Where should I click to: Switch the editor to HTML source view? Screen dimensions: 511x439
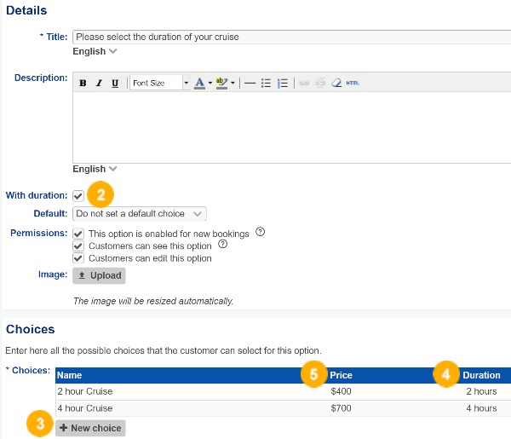(353, 83)
